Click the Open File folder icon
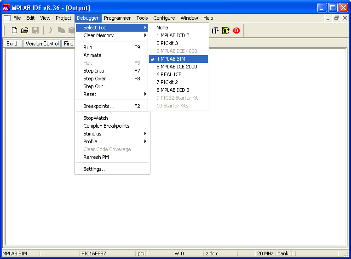The height and width of the screenshot is (259, 351). (25, 30)
